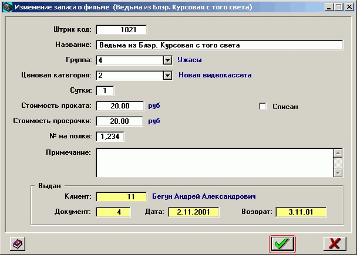
Task: Click the Документ field with 4
Action: pos(113,212)
